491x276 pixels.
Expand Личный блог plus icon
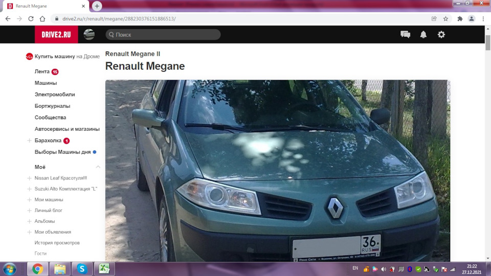[29, 211]
